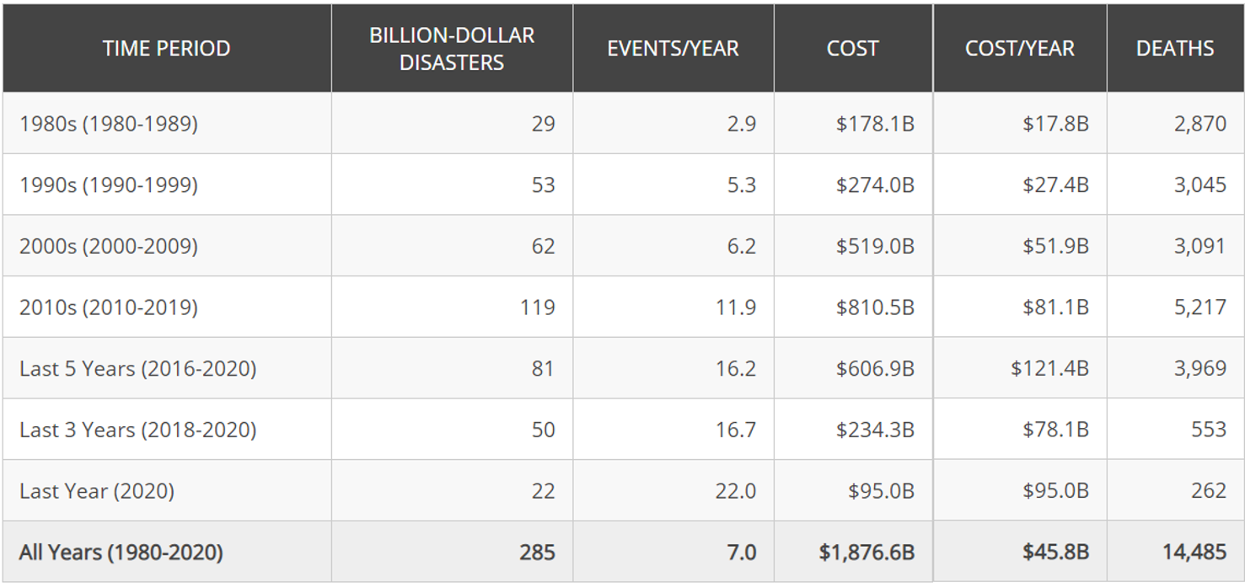Click the $1,876.6B total cost cell
The image size is (1245, 588).
[x=866, y=553]
